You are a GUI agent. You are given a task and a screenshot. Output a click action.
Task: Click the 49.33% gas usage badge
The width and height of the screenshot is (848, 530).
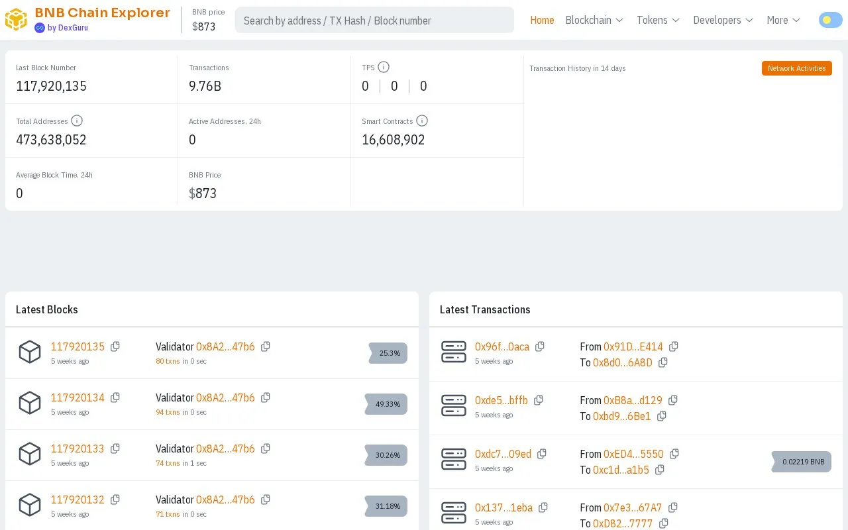pyautogui.click(x=386, y=404)
